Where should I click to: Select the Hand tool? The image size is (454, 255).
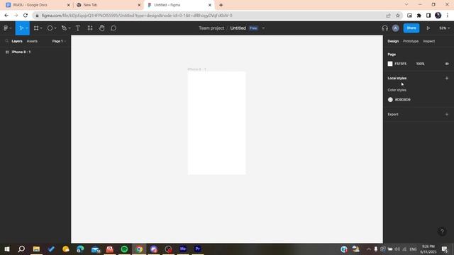coord(101,28)
